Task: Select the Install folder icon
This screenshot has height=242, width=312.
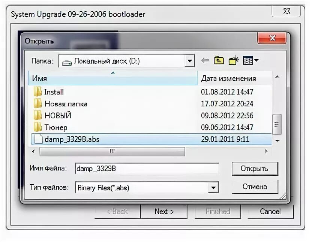Action: 38,91
